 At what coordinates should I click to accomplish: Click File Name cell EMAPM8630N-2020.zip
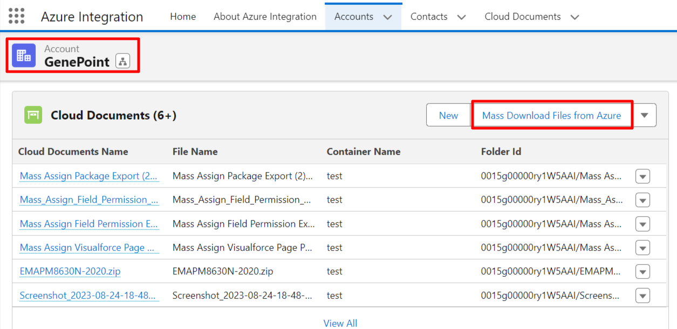(x=223, y=271)
